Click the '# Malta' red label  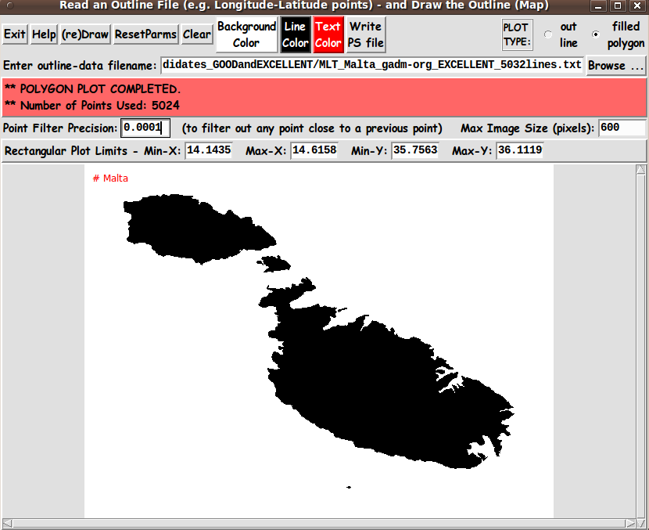(x=110, y=178)
